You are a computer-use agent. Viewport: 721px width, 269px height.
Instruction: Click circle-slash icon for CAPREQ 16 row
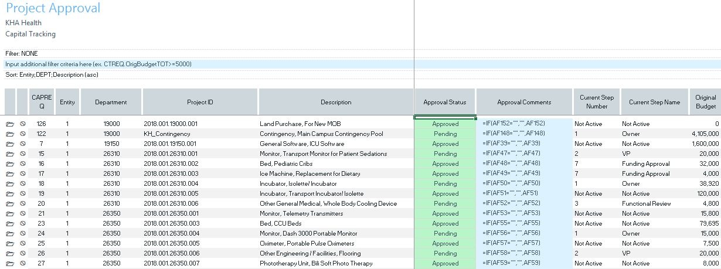(23, 164)
